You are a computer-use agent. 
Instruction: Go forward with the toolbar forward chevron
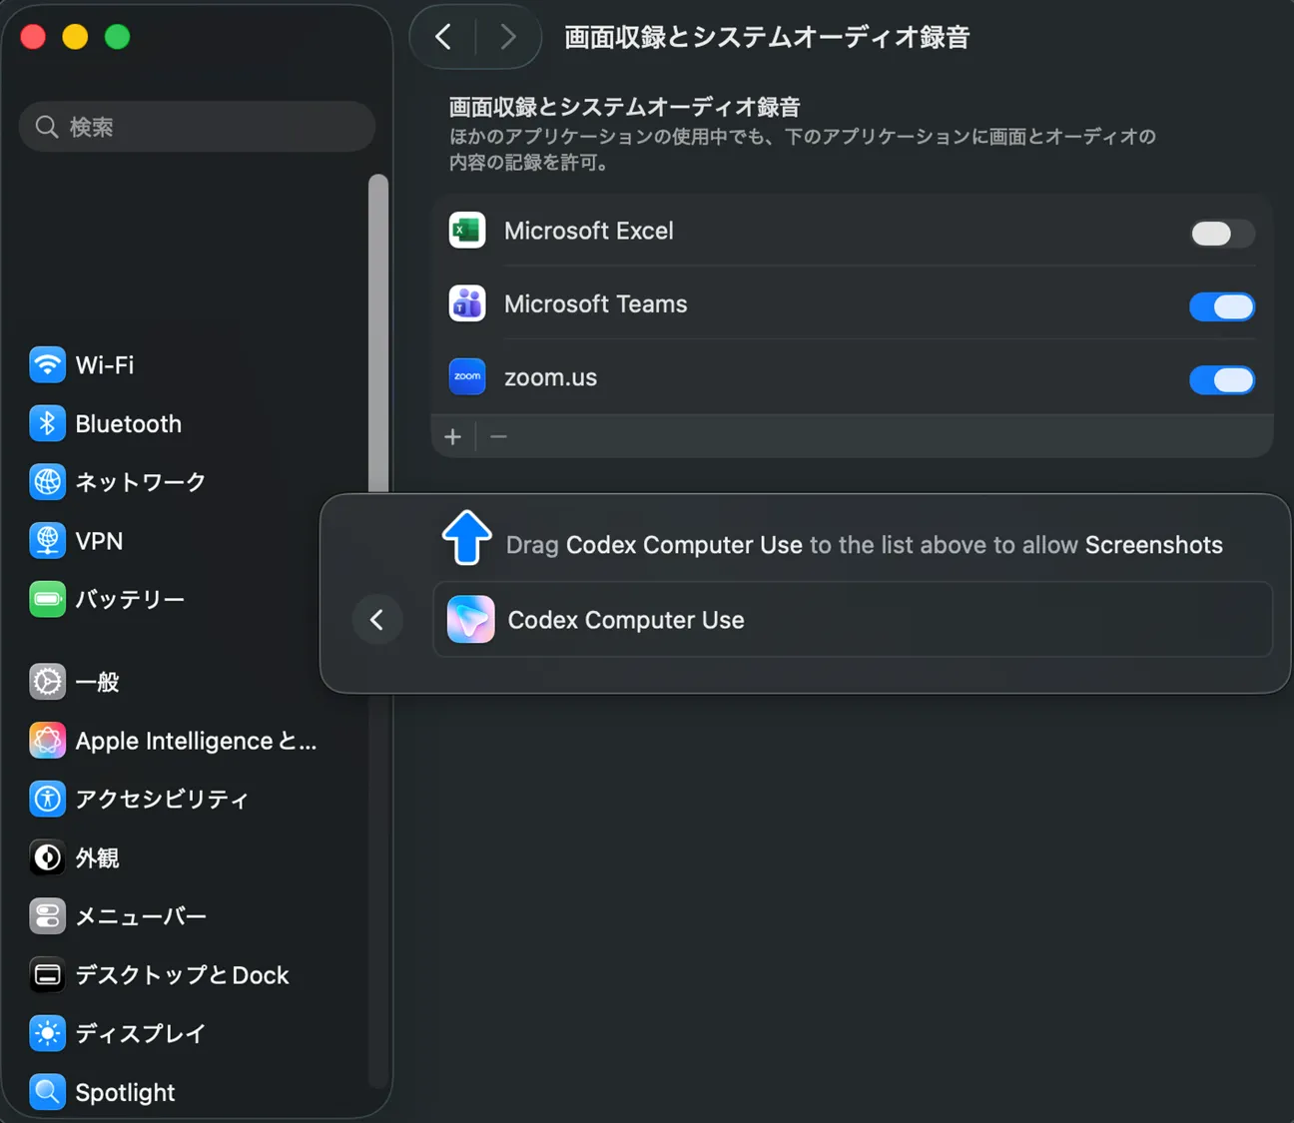(x=508, y=37)
